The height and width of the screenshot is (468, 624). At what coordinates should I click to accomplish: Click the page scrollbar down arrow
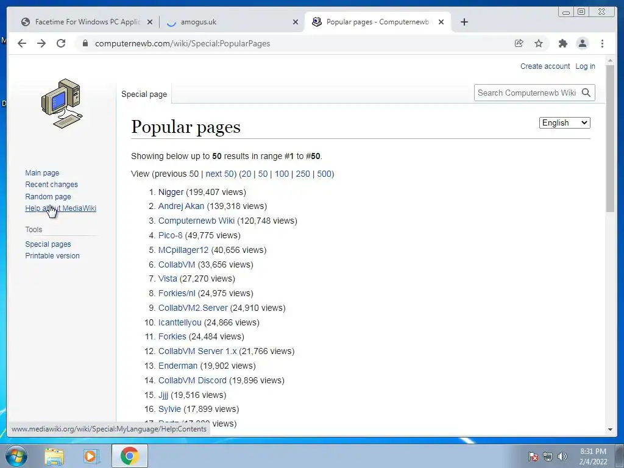pyautogui.click(x=610, y=430)
